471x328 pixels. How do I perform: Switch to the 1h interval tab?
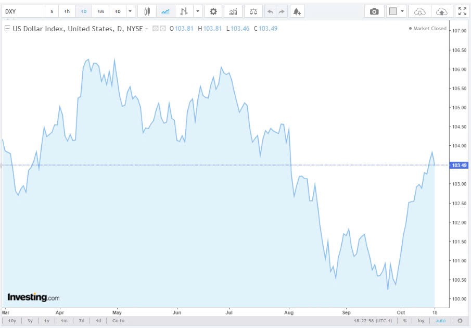coord(67,11)
